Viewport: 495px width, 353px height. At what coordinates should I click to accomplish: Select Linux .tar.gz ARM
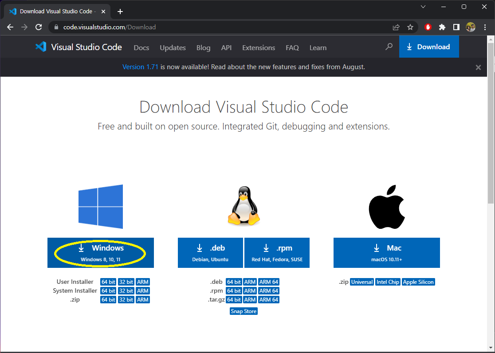pos(250,300)
